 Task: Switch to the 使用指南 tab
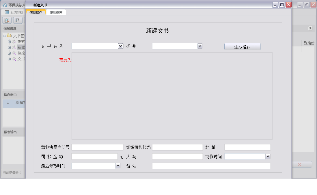56,12
